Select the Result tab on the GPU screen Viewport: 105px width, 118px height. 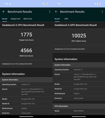pos(57,19)
